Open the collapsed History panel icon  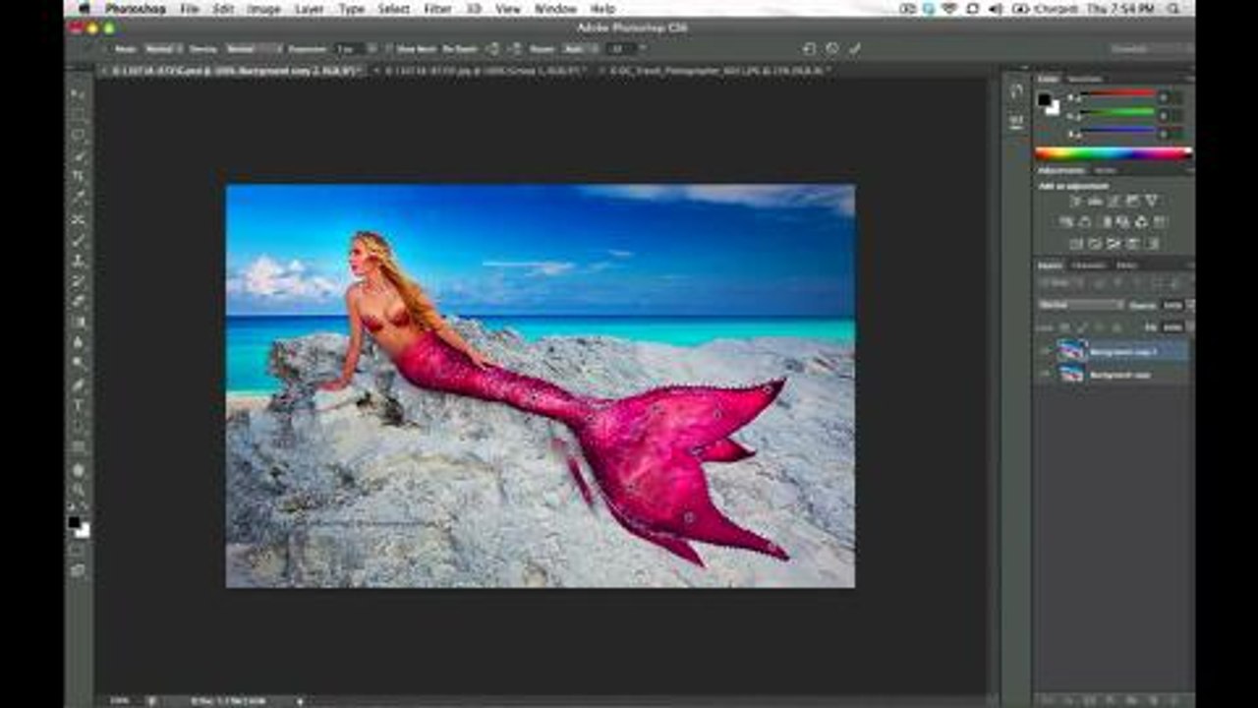[1016, 90]
